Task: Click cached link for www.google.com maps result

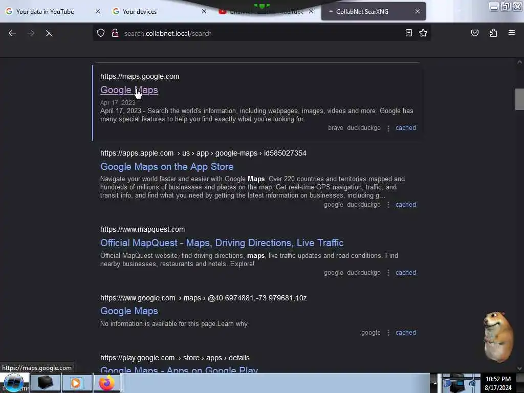Action: click(406, 333)
